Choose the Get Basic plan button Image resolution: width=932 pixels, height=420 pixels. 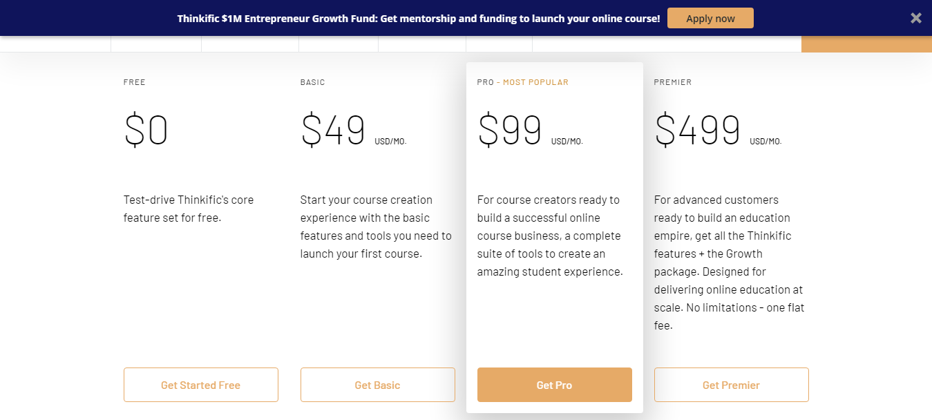tap(377, 385)
